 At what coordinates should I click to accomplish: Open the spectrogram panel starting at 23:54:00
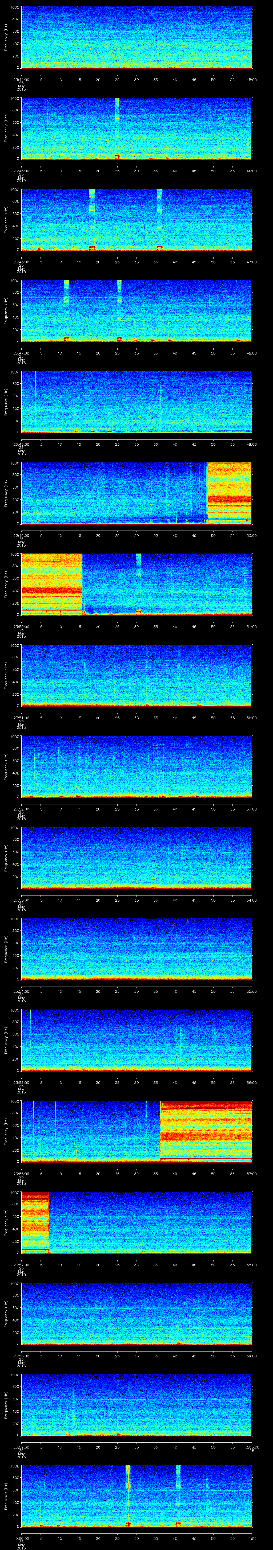click(x=136, y=948)
